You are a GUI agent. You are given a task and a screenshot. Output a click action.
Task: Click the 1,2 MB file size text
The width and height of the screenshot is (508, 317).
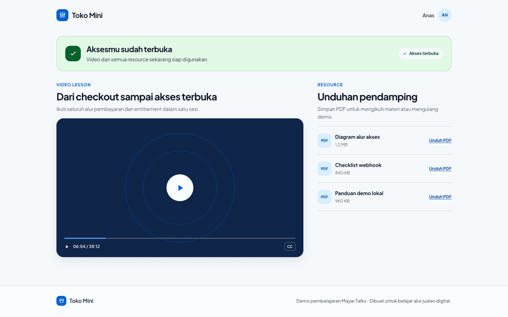point(341,145)
